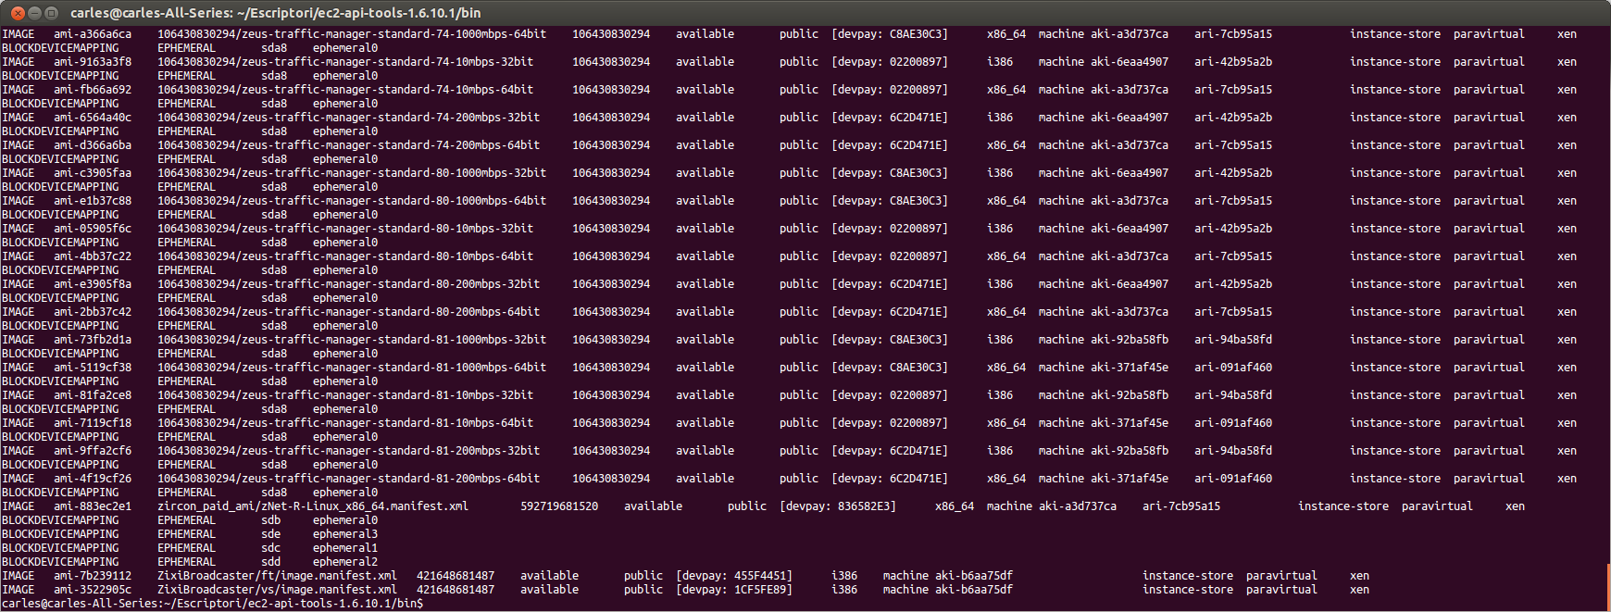The height and width of the screenshot is (612, 1611).
Task: Select image ID ami-9ffa2cf6
Action: click(93, 451)
